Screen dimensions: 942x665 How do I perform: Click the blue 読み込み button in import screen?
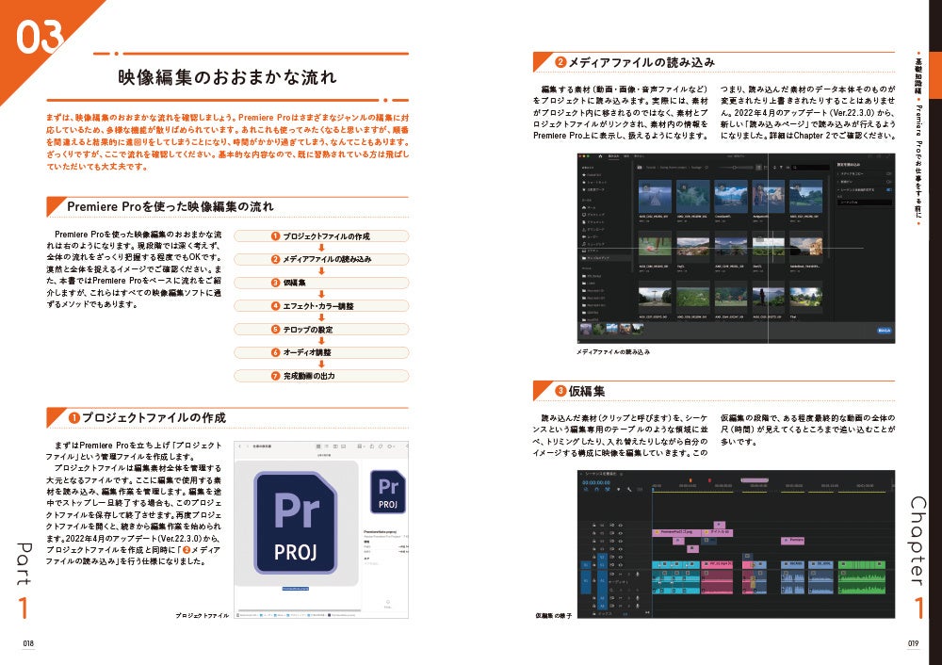[x=885, y=330]
